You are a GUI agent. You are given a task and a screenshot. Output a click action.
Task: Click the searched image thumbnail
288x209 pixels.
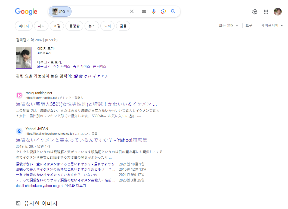pos(24,58)
